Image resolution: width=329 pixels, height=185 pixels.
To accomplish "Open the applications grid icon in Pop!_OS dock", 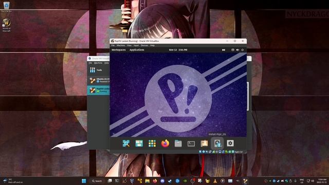I will click(152, 143).
